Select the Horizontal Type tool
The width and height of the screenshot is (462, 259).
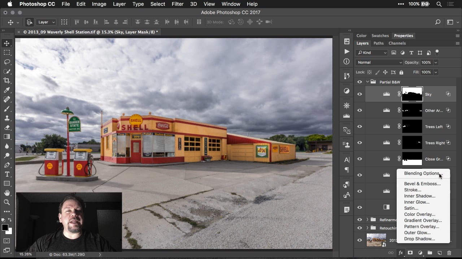pos(7,174)
